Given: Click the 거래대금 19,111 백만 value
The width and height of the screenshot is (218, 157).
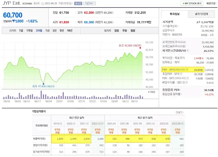Looking at the screenshot, I should (144, 22).
